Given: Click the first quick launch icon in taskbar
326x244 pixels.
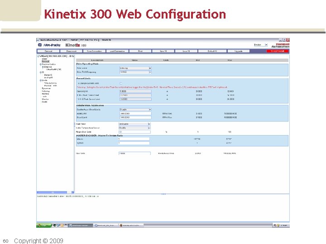Looking at the screenshot, I should (x=55, y=225).
